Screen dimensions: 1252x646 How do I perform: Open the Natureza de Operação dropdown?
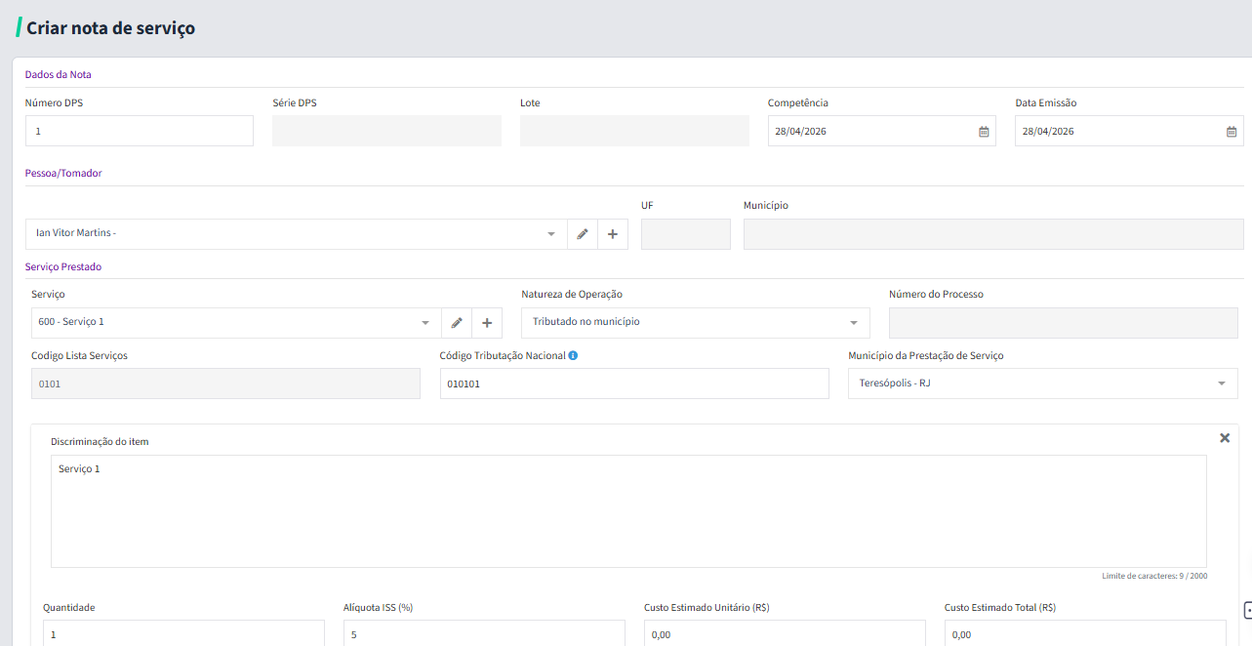pos(854,322)
